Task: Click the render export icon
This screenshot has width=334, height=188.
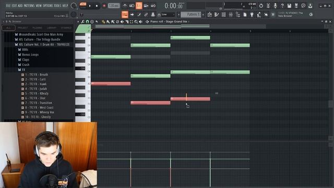Action: point(296,6)
